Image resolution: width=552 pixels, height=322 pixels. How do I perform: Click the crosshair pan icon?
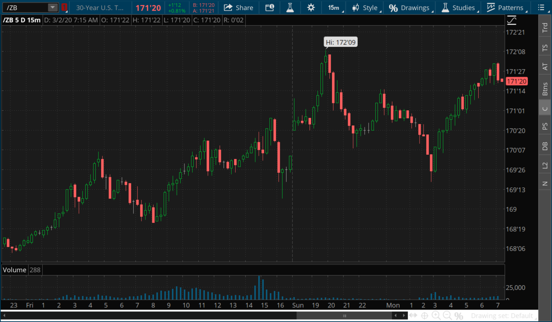point(425,316)
